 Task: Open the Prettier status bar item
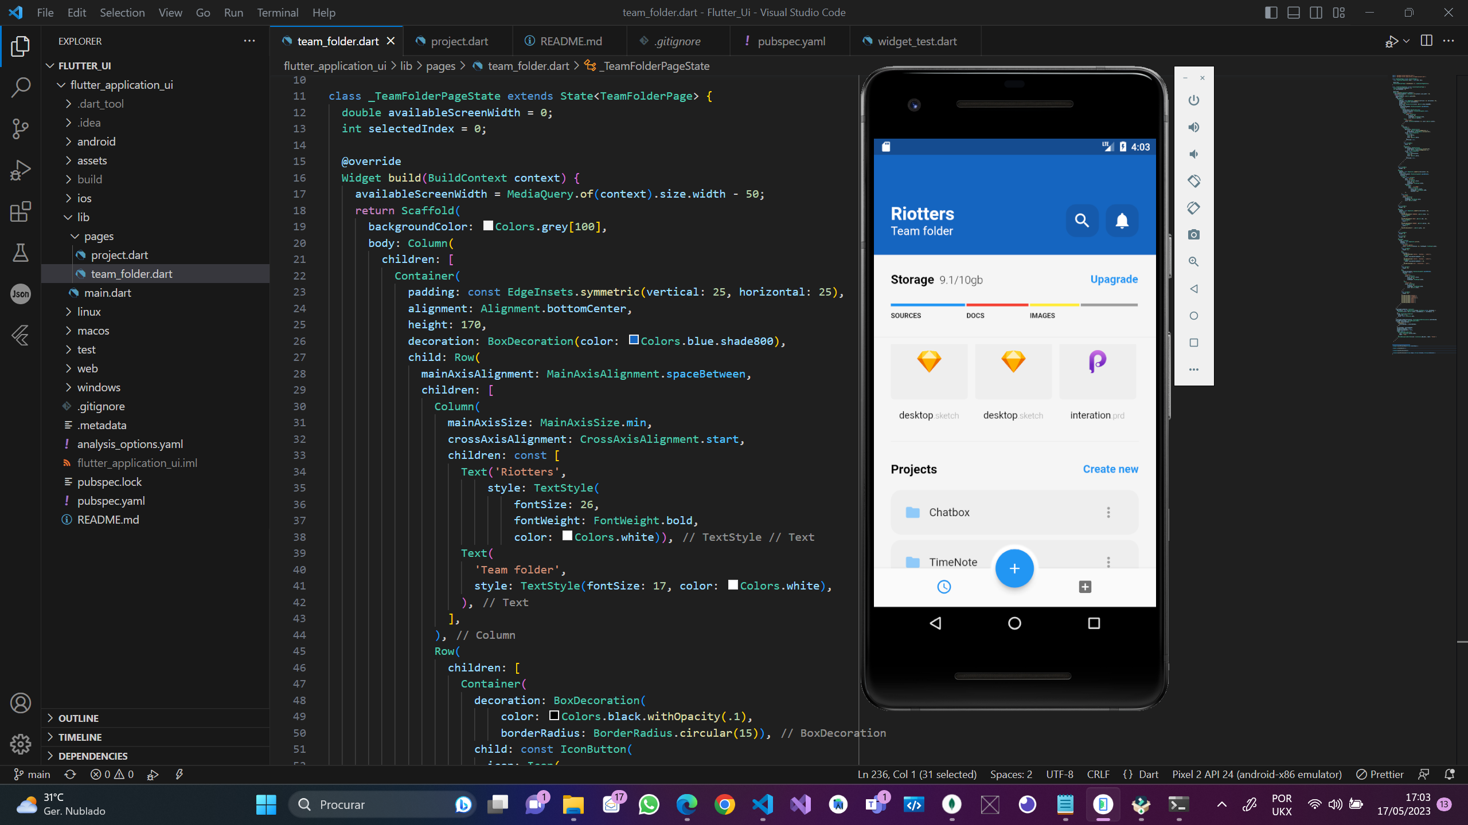(1380, 774)
